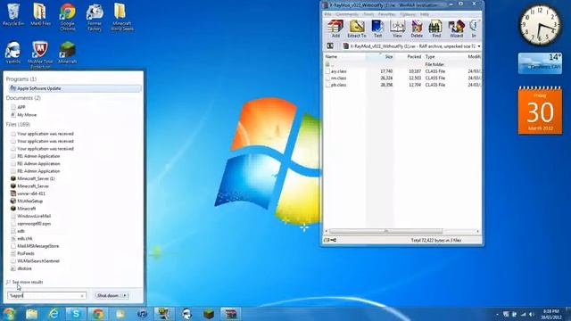Open the File menu in WinRAR

tap(327, 14)
